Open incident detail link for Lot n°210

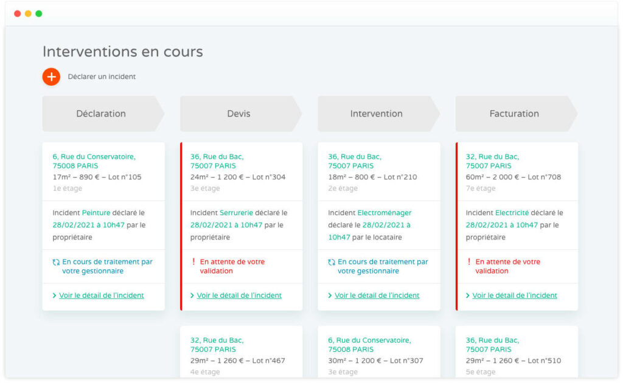(377, 295)
